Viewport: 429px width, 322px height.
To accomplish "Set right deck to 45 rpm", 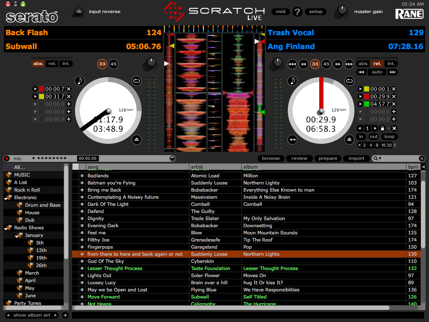I will pyautogui.click(x=326, y=64).
